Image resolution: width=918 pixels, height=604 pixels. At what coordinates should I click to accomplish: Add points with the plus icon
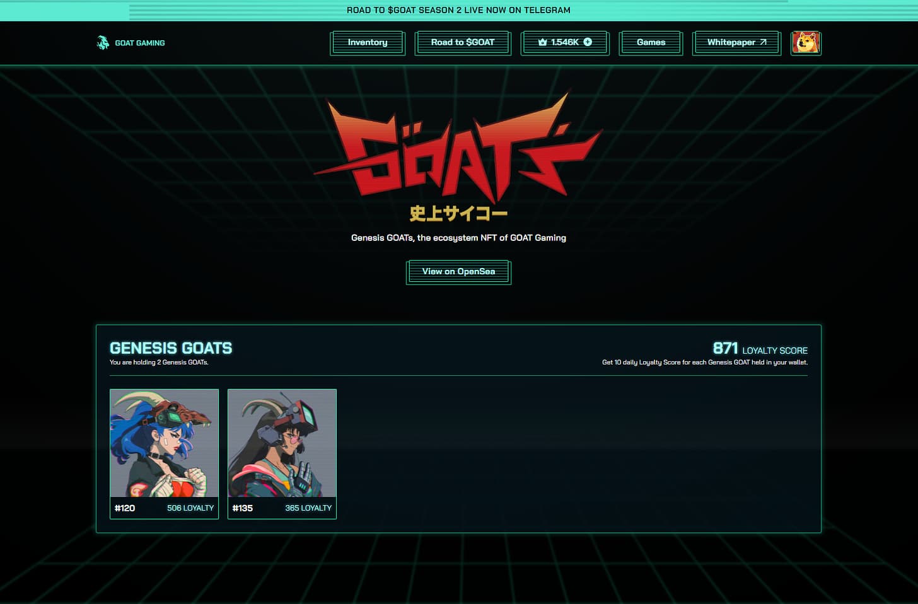tap(588, 42)
